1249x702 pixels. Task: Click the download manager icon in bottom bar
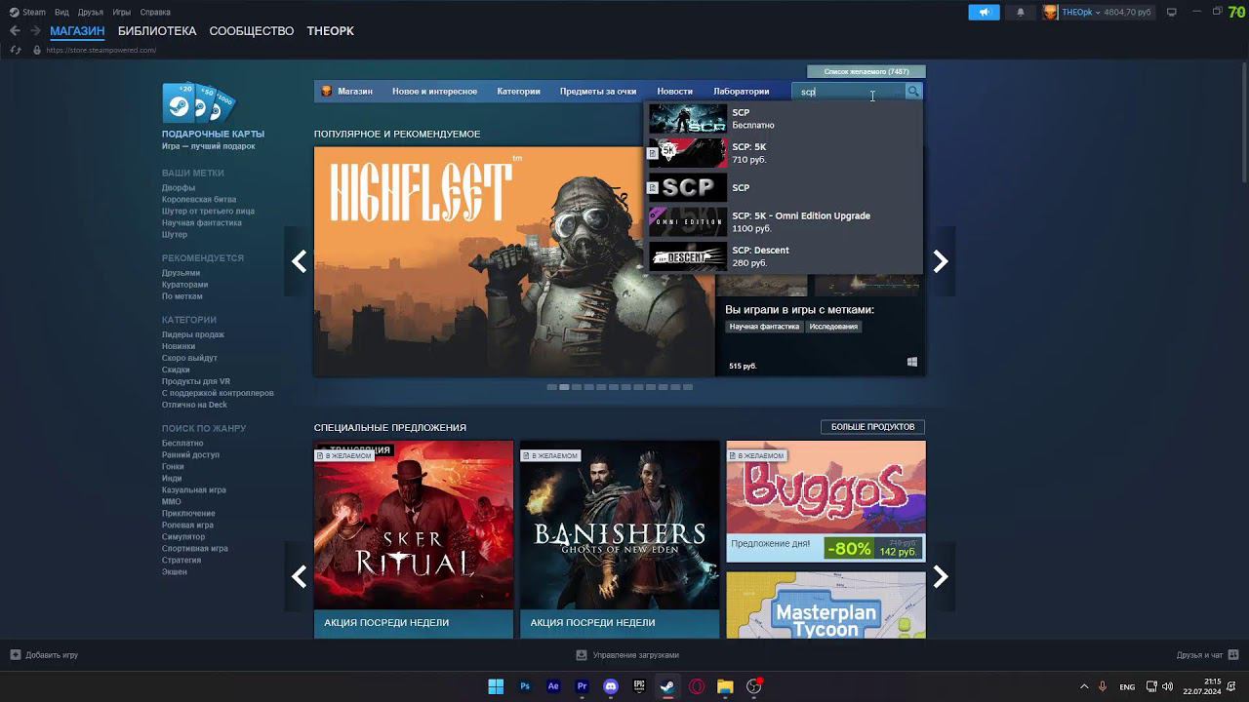click(582, 655)
